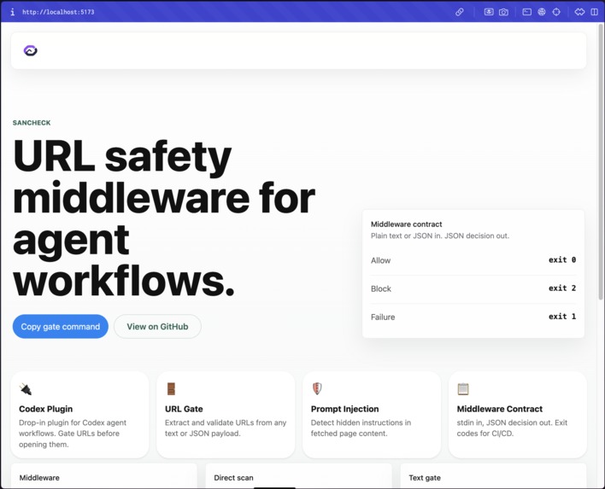Select the Codex Plugin card title
This screenshot has height=489, width=605.
(x=46, y=409)
